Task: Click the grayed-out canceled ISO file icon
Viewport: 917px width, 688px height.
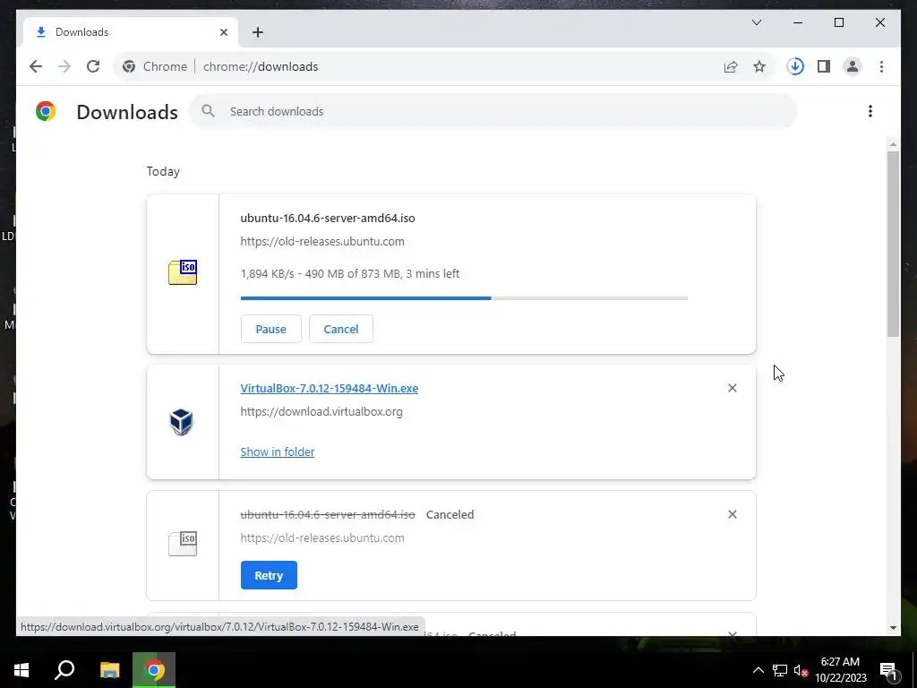Action: pyautogui.click(x=183, y=544)
